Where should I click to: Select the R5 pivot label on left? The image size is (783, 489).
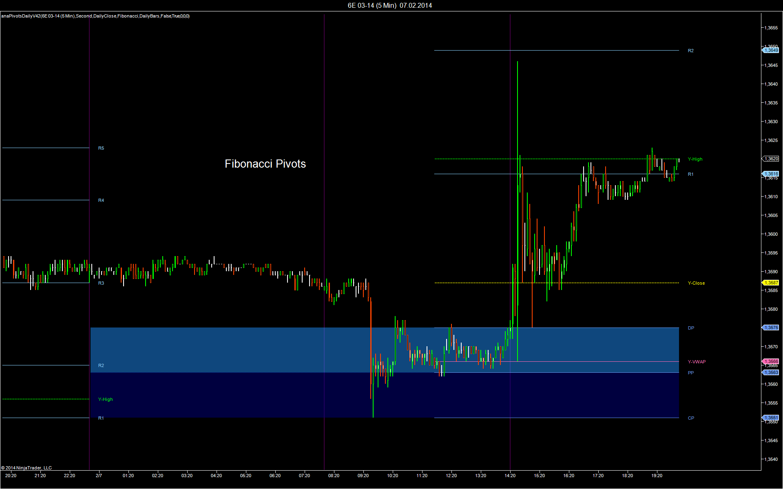point(101,148)
